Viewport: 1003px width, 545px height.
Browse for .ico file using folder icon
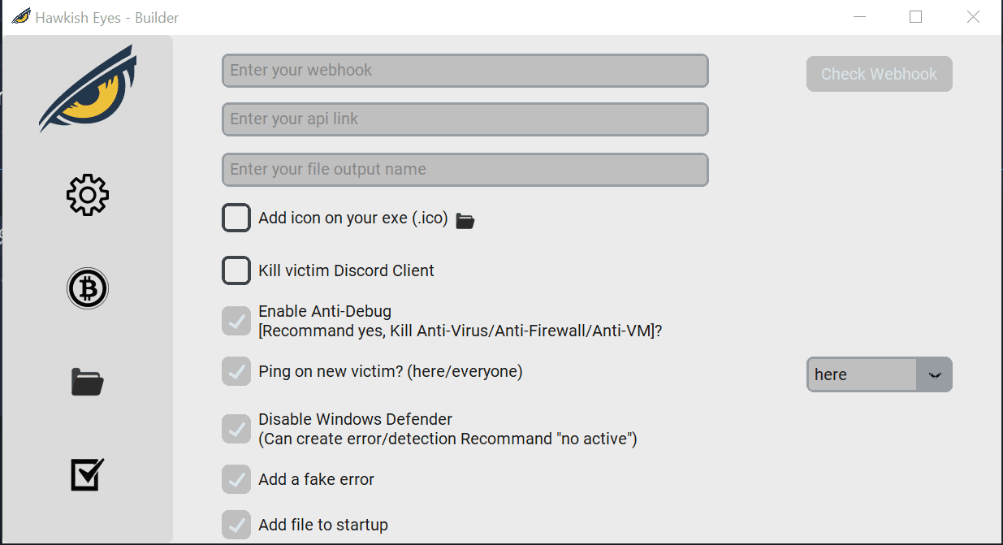click(x=465, y=220)
